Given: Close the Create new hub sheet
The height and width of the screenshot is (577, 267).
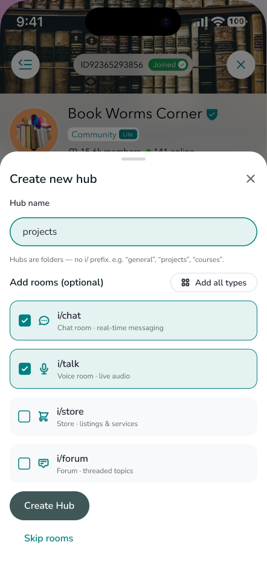Looking at the screenshot, I should (251, 179).
